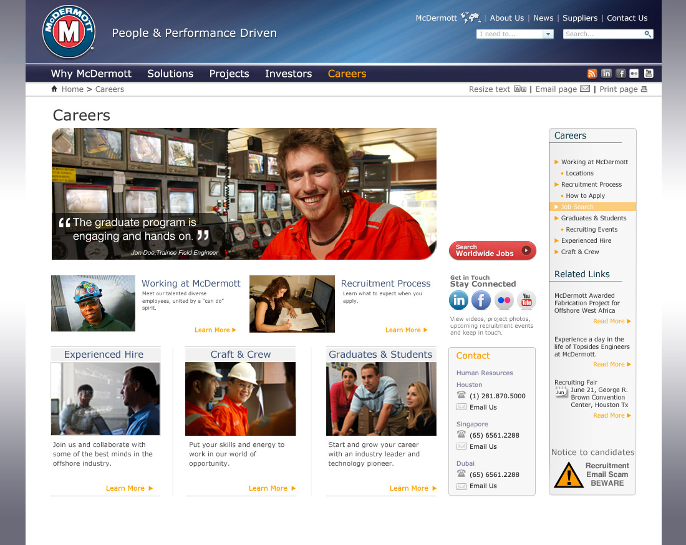Image resolution: width=686 pixels, height=545 pixels.
Task: Open the round YouTube icon under Stay Connected
Action: (526, 300)
